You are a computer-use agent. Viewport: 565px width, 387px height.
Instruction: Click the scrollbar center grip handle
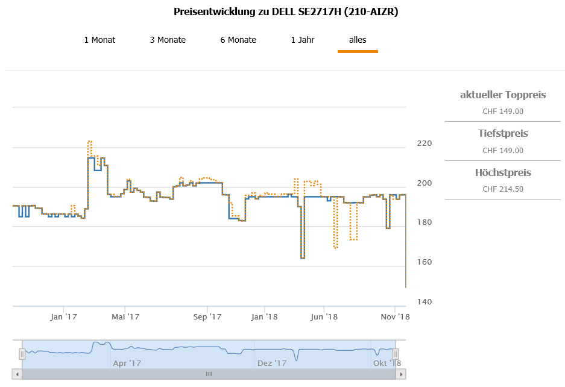(209, 374)
